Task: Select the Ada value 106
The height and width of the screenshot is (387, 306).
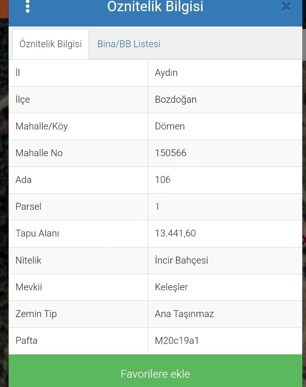Action: [x=163, y=180]
